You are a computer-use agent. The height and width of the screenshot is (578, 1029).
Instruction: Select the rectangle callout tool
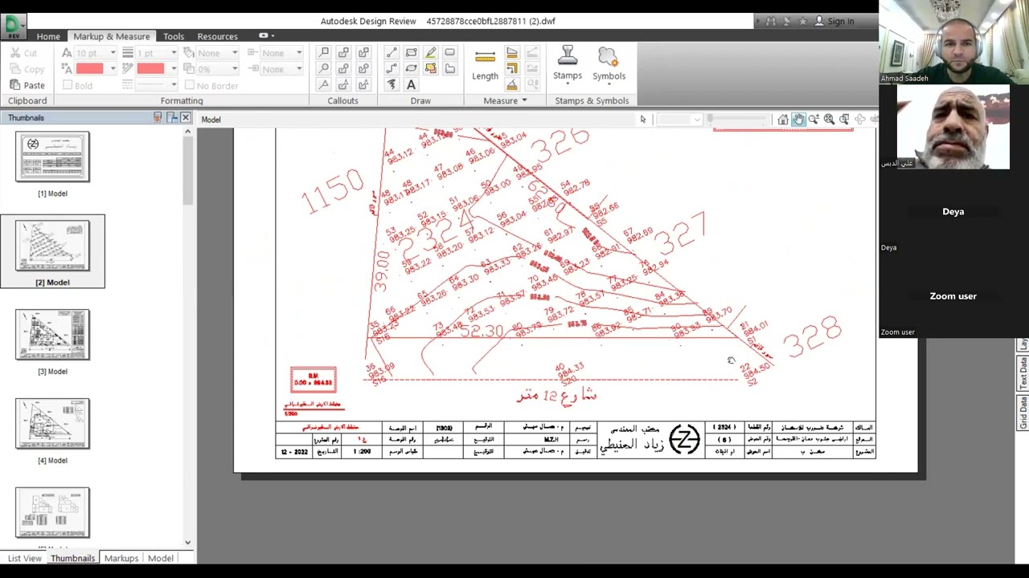[x=324, y=53]
